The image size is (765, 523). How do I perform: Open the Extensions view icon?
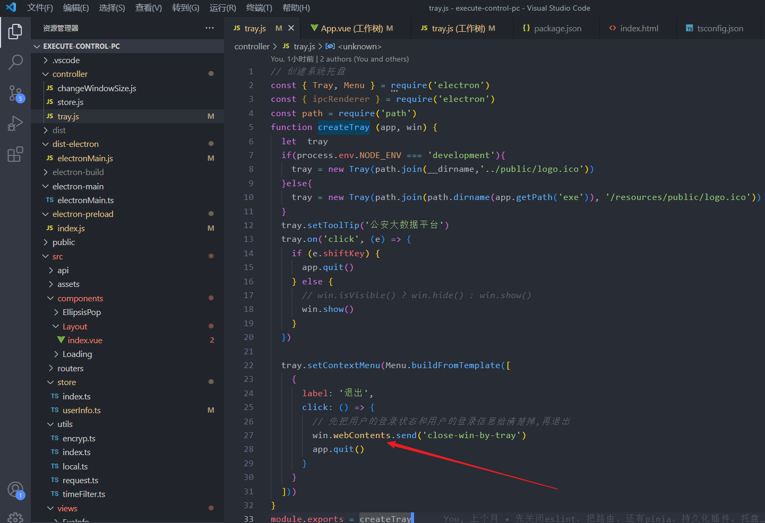click(x=15, y=154)
